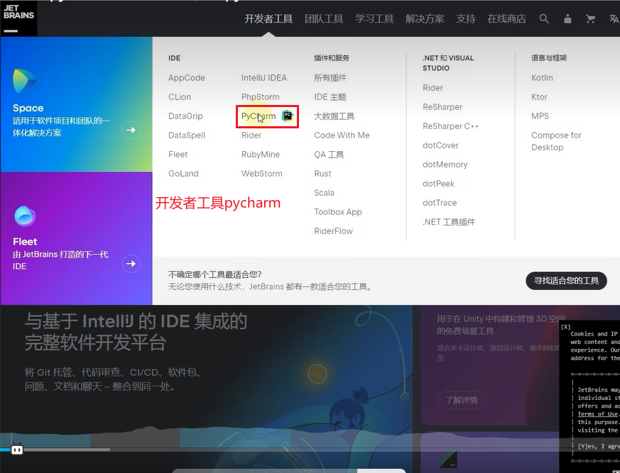Click the Space card title

28,108
